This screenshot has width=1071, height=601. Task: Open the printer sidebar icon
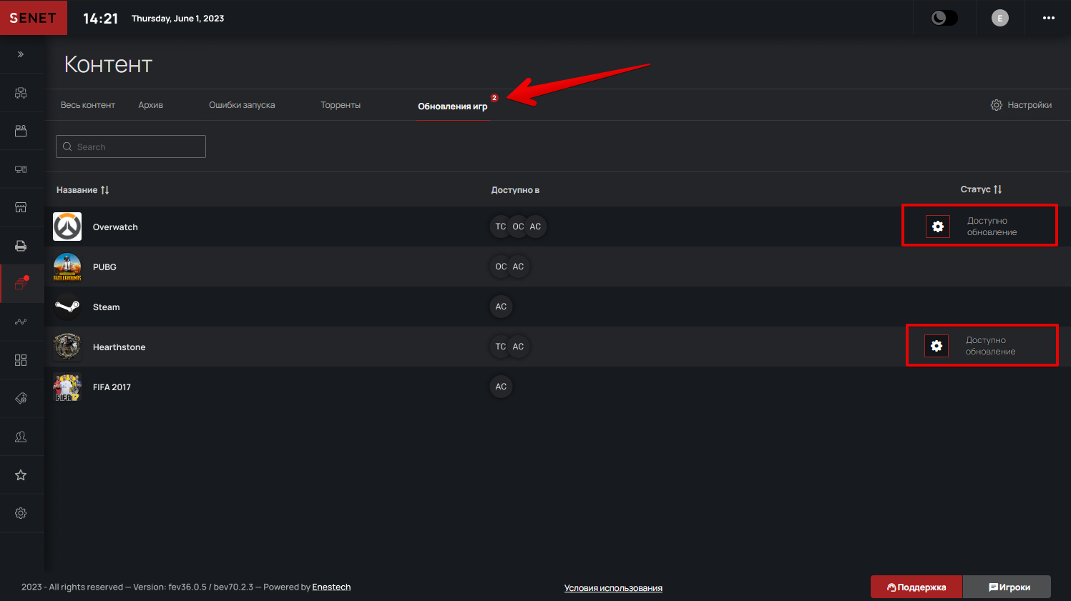tap(21, 246)
